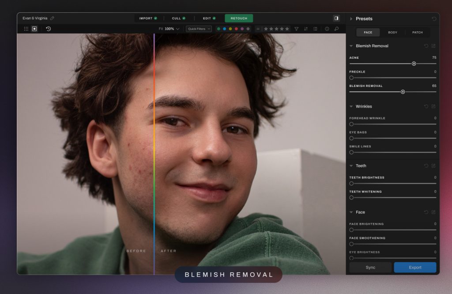The width and height of the screenshot is (452, 294).
Task: Switch to the Body retouch tab
Action: tap(392, 32)
